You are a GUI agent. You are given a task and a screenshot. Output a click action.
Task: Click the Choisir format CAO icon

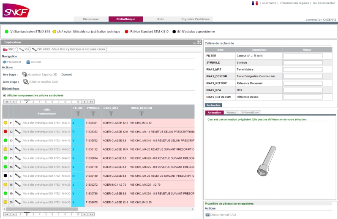[207, 215]
